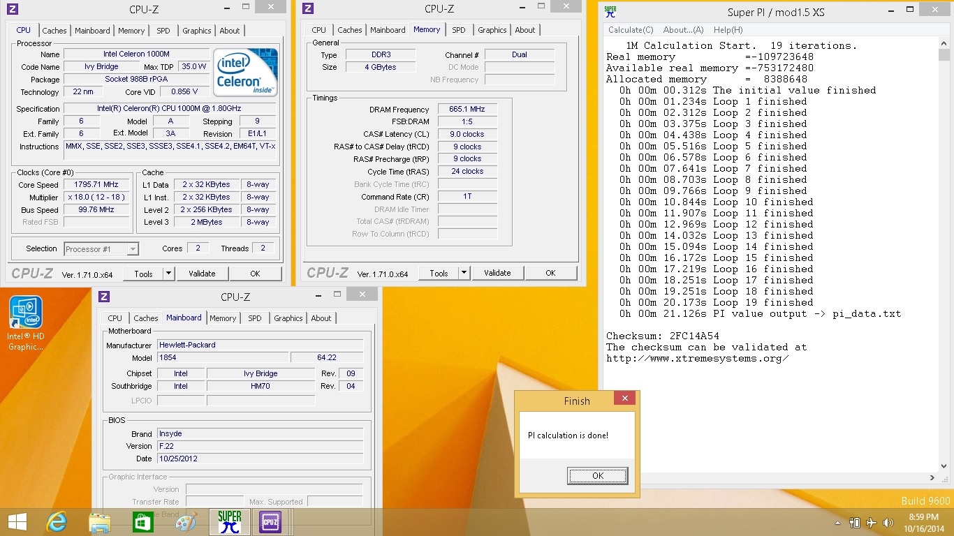Image resolution: width=954 pixels, height=536 pixels.
Task: Click Validate in the CPU window
Action: pos(202,274)
